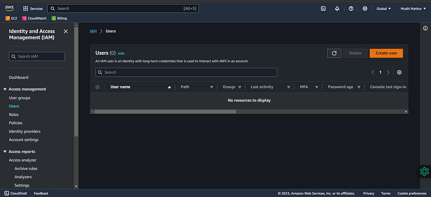
Task: Open the EC2 favorite shortcut
Action: (x=11, y=18)
